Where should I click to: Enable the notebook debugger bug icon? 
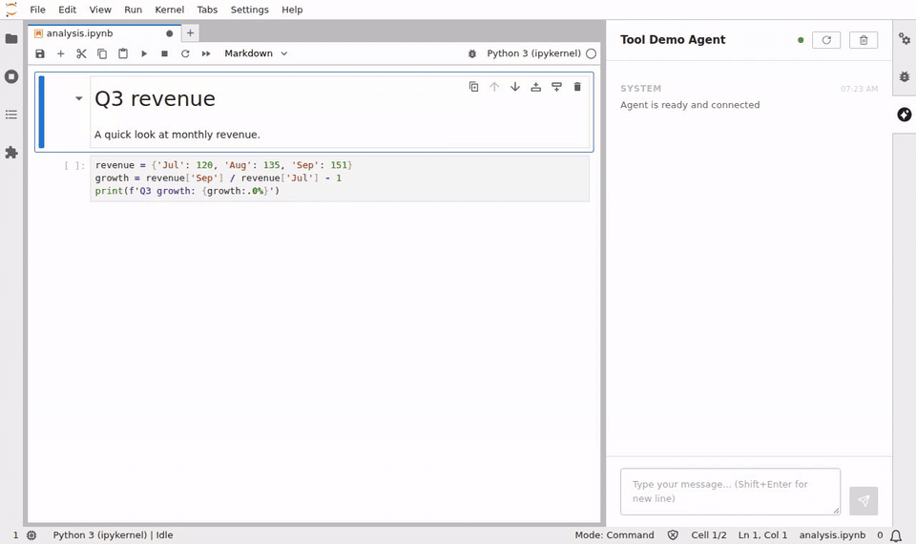472,53
